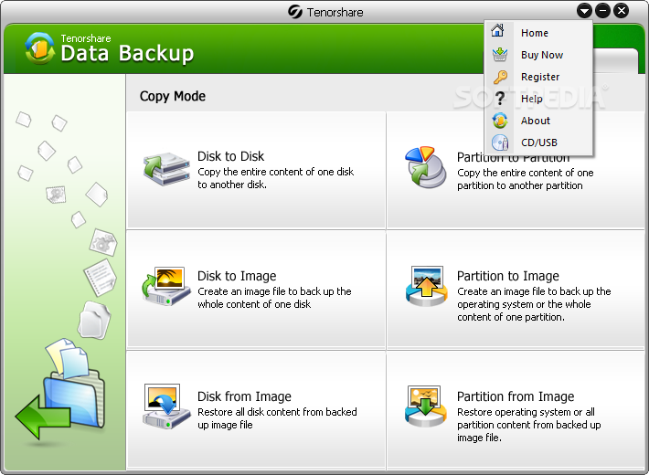Click 'Copy the entire content of one disk' description

[x=276, y=178]
